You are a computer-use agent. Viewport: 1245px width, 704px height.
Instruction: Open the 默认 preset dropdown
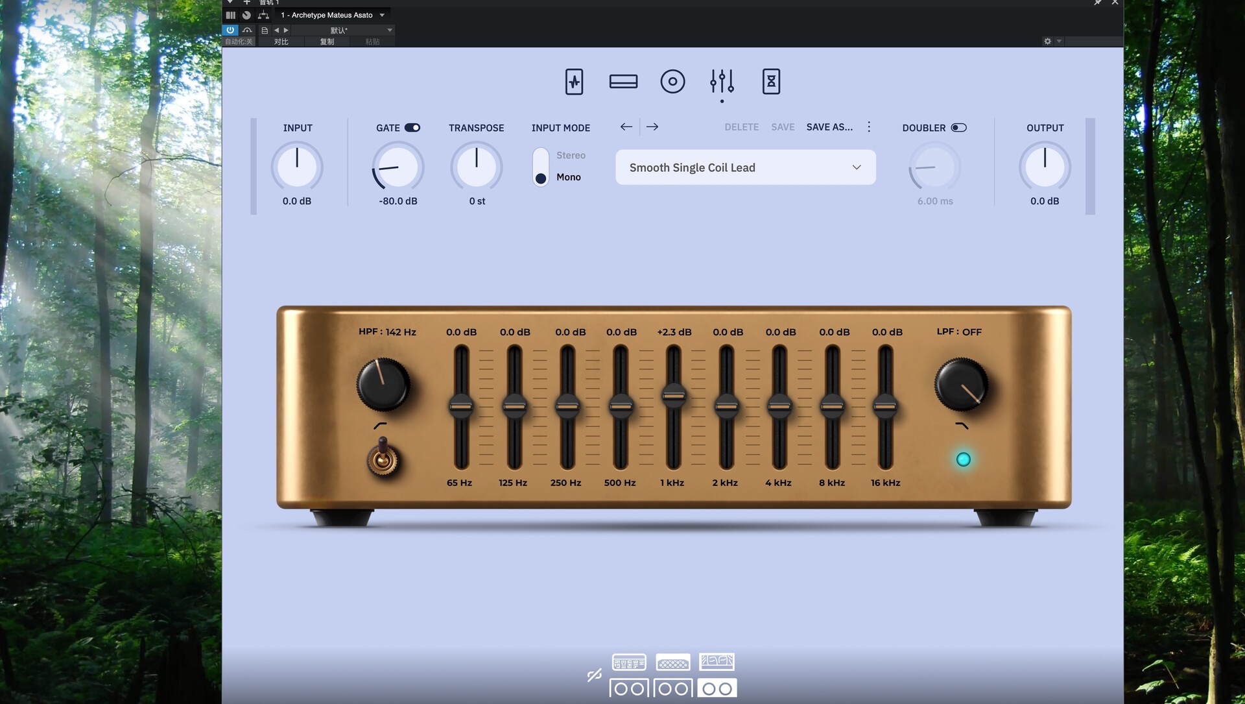(x=390, y=30)
